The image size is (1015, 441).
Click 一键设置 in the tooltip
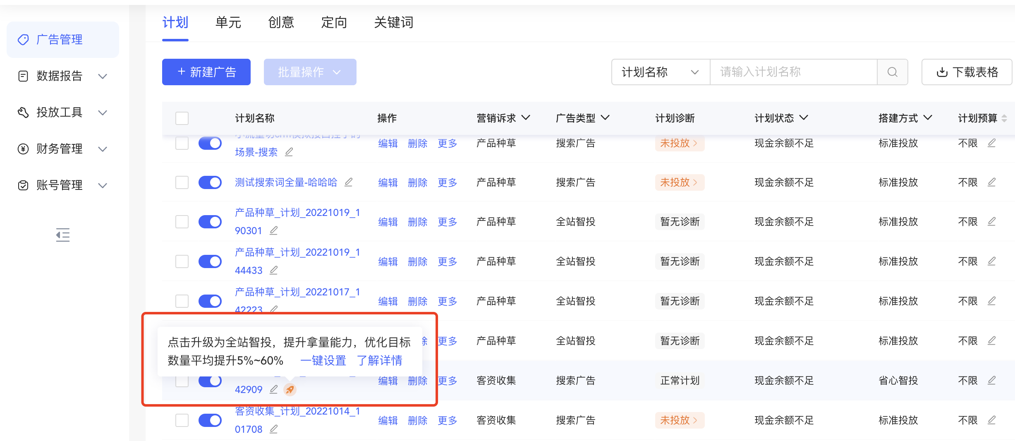[323, 361]
